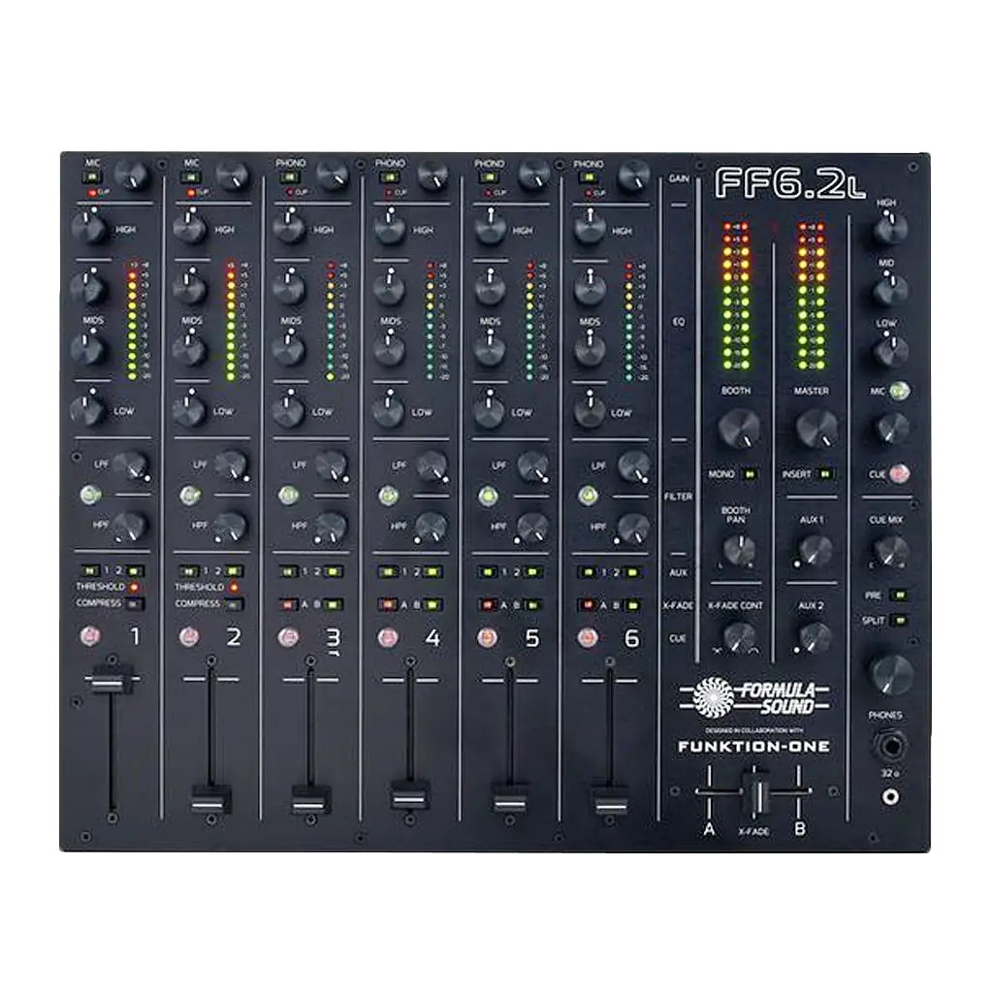Image resolution: width=993 pixels, height=993 pixels.
Task: Click the channel 2 fader cap
Action: point(210,800)
